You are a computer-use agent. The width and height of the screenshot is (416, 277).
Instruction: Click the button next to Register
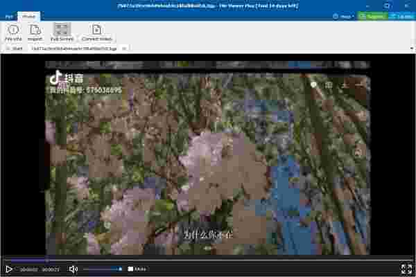pyautogui.click(x=402, y=16)
